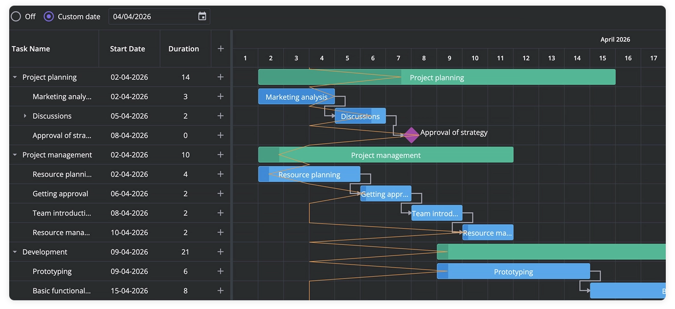Add task via plus in Marketing analysis row
Viewport: 675px width, 309px height.
point(220,97)
